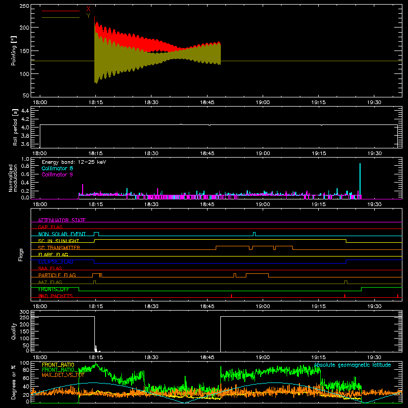408x408 pixels.
Task: Click the blue ECLIPSE_FLAG label
Action: 56,262
